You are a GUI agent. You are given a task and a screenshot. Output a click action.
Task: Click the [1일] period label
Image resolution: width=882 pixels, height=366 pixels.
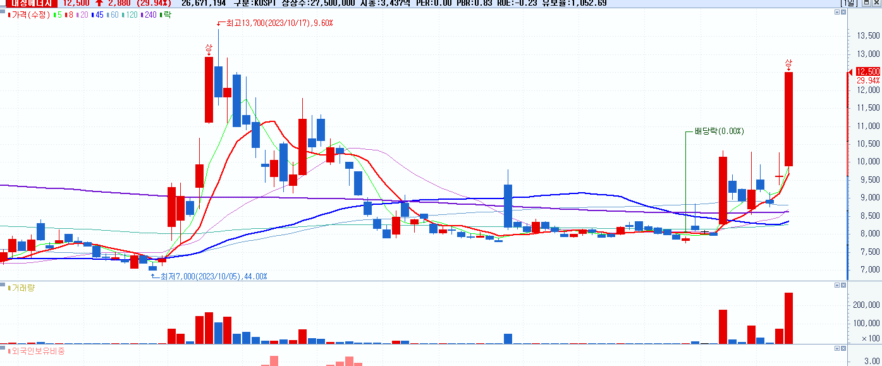click(850, 3)
